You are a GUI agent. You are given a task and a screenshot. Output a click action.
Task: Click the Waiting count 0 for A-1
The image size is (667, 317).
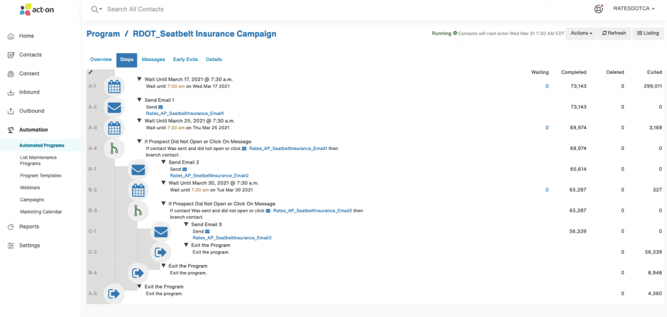click(x=547, y=86)
